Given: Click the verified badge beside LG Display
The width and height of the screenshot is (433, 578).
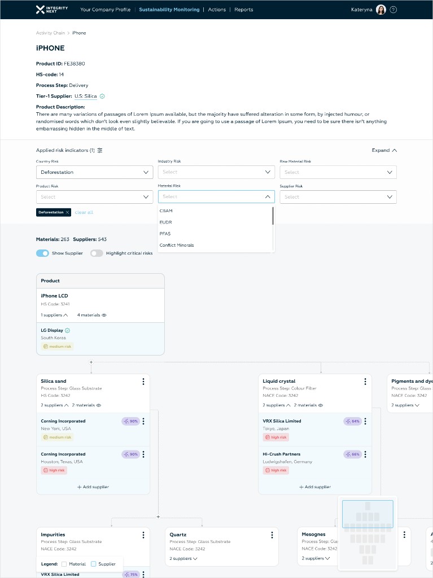Looking at the screenshot, I should pyautogui.click(x=68, y=330).
